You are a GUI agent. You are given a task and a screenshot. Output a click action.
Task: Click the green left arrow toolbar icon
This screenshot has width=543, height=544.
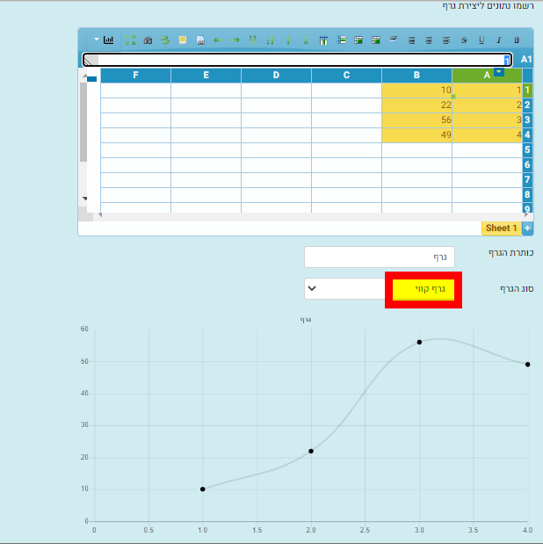(217, 40)
